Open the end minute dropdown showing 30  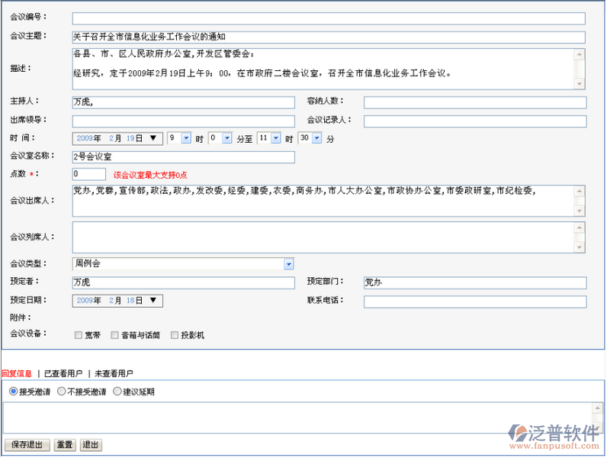[x=316, y=138]
